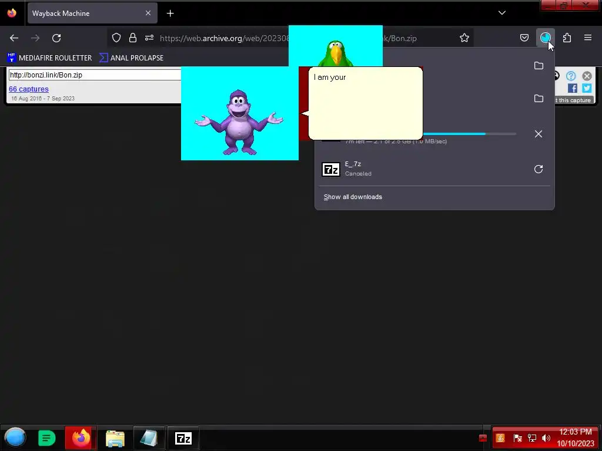Cancel the in-progress 2.5 GB download
602x451 pixels.
(539, 134)
